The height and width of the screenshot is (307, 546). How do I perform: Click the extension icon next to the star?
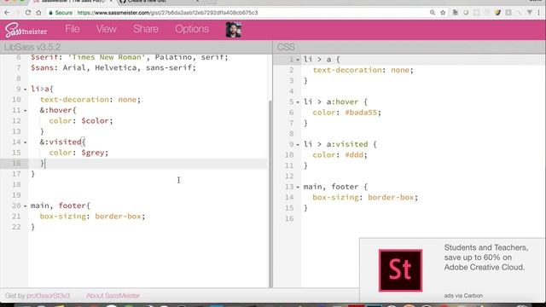click(x=455, y=13)
